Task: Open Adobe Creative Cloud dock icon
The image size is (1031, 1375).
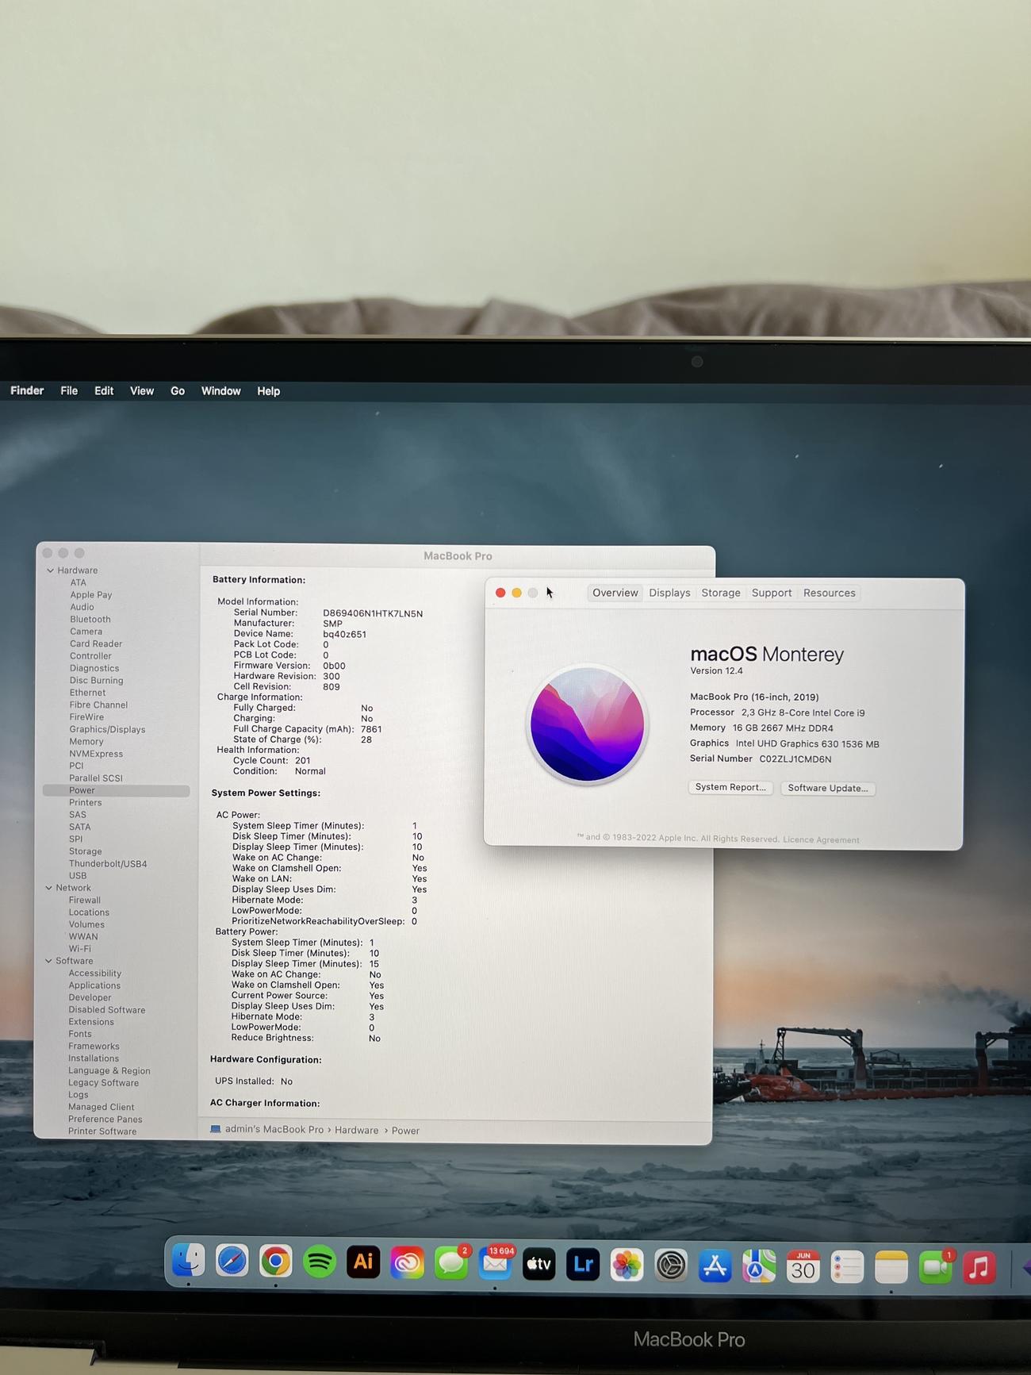Action: [407, 1263]
